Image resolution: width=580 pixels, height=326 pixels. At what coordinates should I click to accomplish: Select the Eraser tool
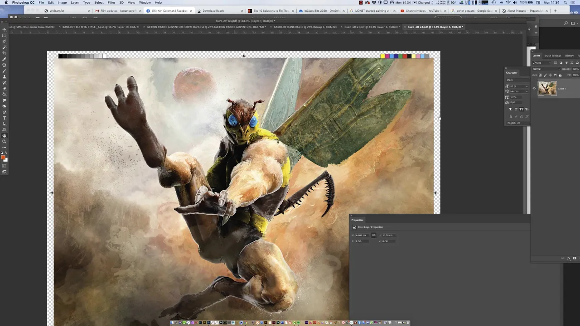(x=5, y=88)
